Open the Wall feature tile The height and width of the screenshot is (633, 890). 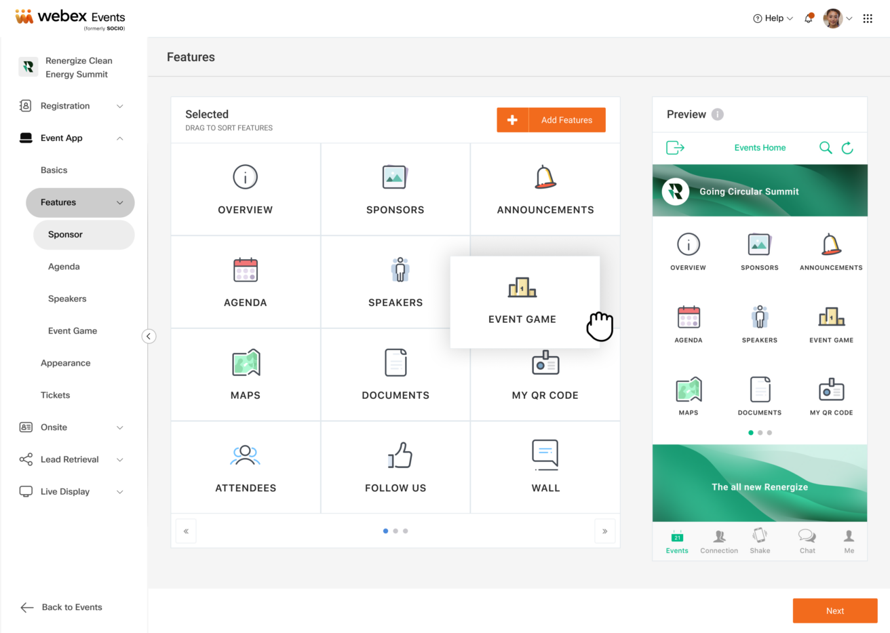[545, 467]
